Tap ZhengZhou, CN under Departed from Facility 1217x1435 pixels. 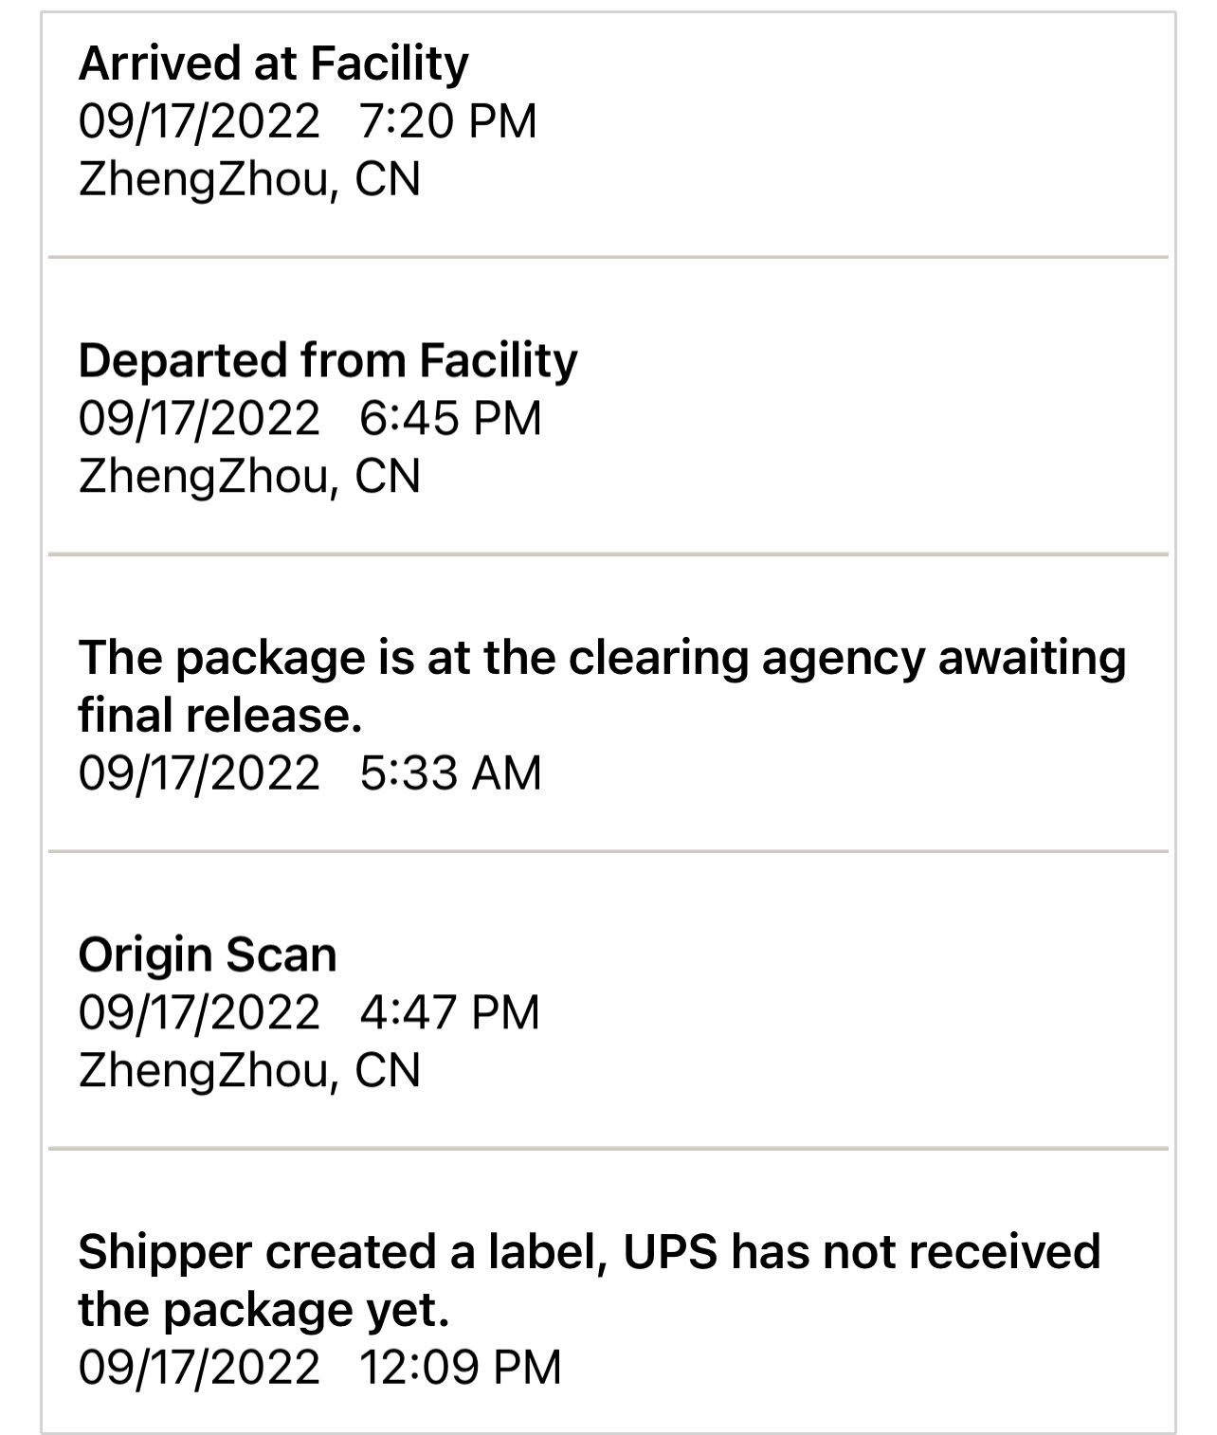(249, 475)
